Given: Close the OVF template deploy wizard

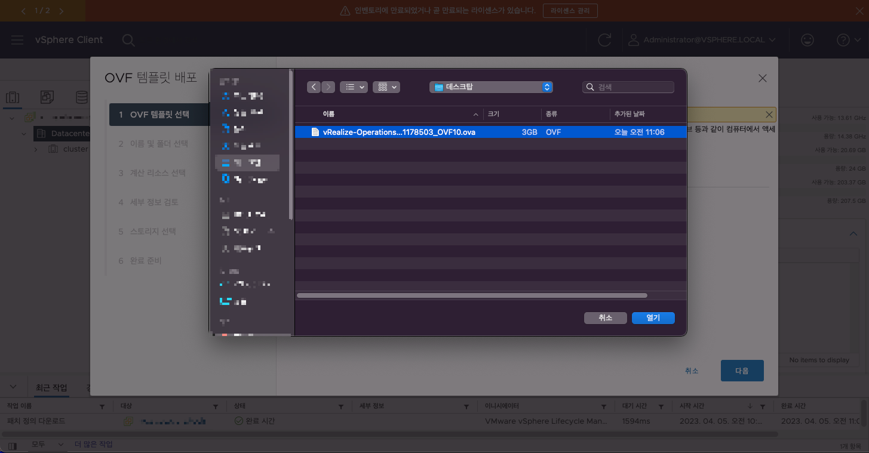Looking at the screenshot, I should [762, 78].
